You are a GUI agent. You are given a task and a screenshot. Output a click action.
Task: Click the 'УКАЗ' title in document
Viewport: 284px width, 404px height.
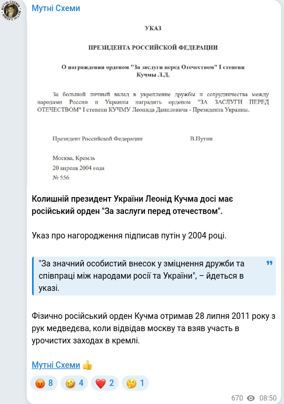pyautogui.click(x=153, y=28)
